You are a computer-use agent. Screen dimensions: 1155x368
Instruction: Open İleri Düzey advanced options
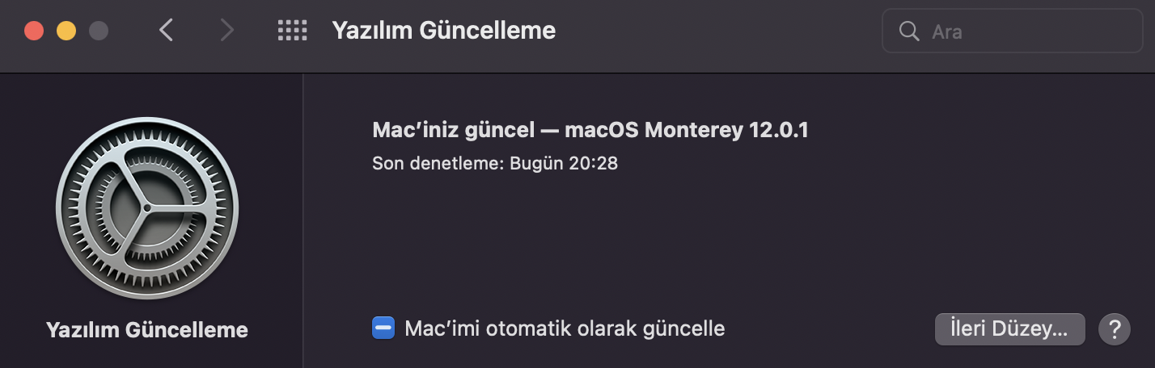(1009, 328)
